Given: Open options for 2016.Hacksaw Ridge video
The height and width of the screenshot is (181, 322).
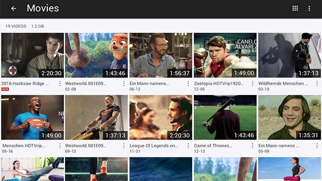Looking at the screenshot, I should coord(60,83).
